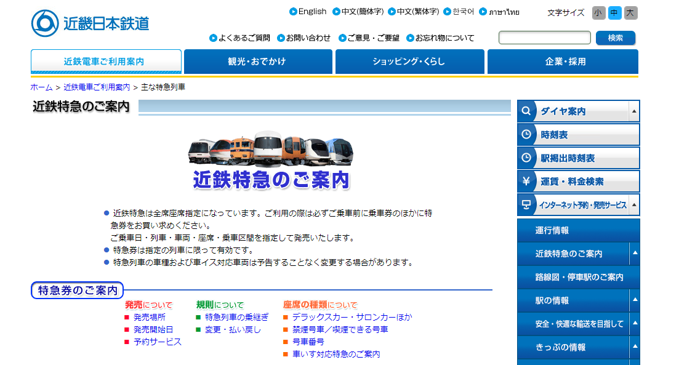
Task: Open the 企業・採用 tab
Action: pos(563,62)
